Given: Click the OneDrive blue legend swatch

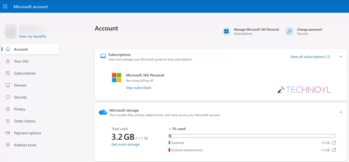Looking at the screenshot, I should pyautogui.click(x=169, y=143).
